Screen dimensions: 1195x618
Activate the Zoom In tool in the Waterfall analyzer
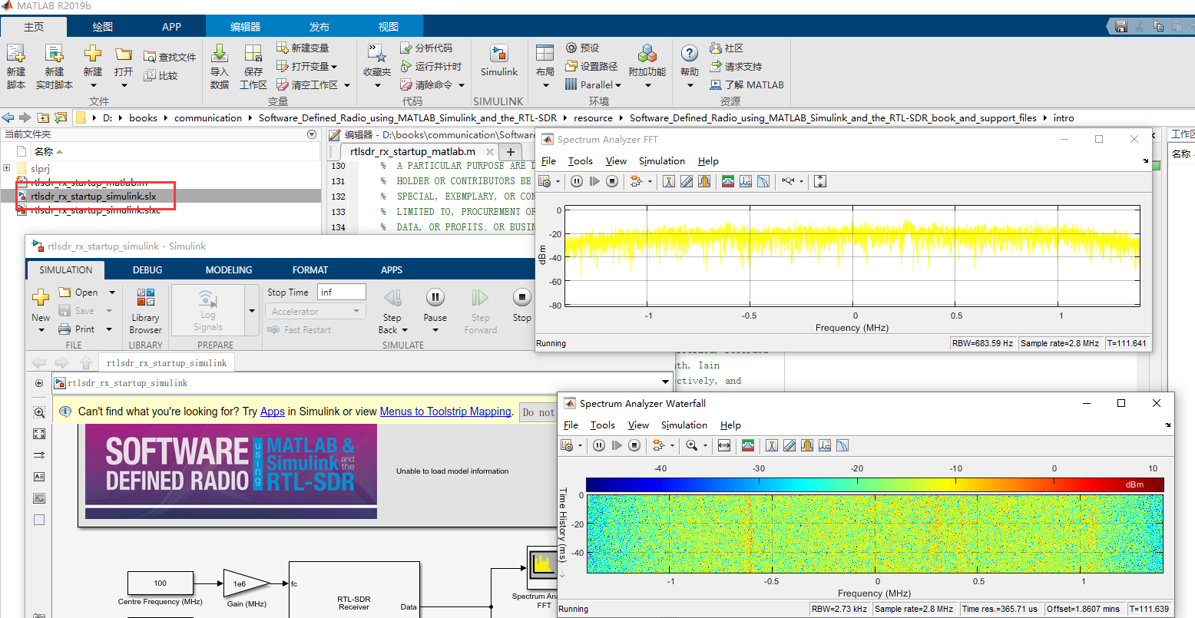tap(690, 445)
